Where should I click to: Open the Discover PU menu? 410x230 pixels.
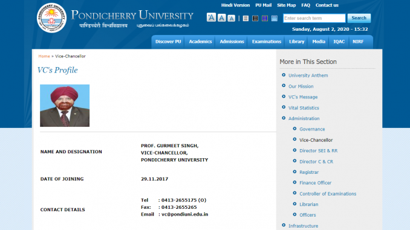(x=168, y=42)
